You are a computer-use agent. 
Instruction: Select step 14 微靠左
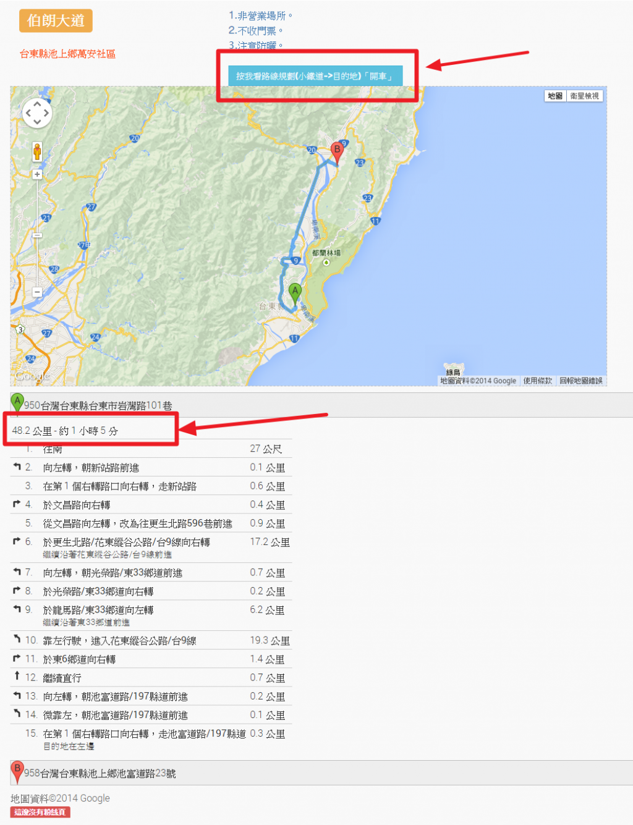point(151,714)
